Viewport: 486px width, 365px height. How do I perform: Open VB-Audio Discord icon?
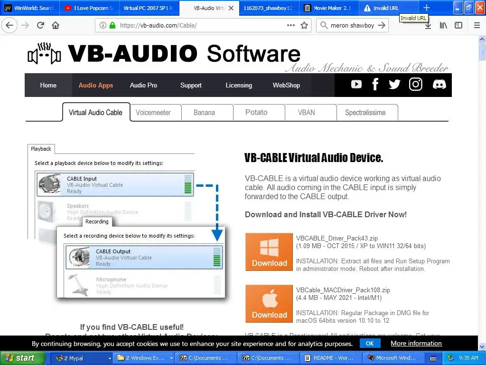439,84
